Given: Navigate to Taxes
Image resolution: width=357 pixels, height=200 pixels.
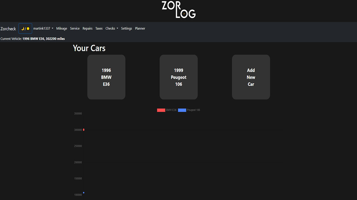Looking at the screenshot, I should click(99, 28).
